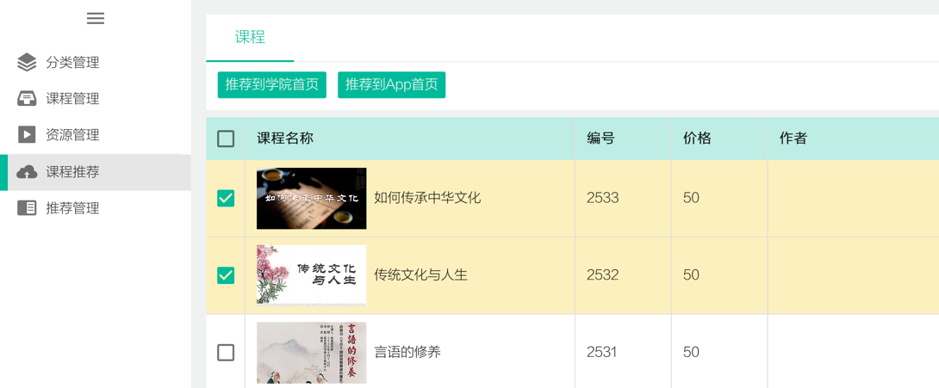Screen dimensions: 939x388
Task: Click the 价格 column header
Action: coord(697,139)
